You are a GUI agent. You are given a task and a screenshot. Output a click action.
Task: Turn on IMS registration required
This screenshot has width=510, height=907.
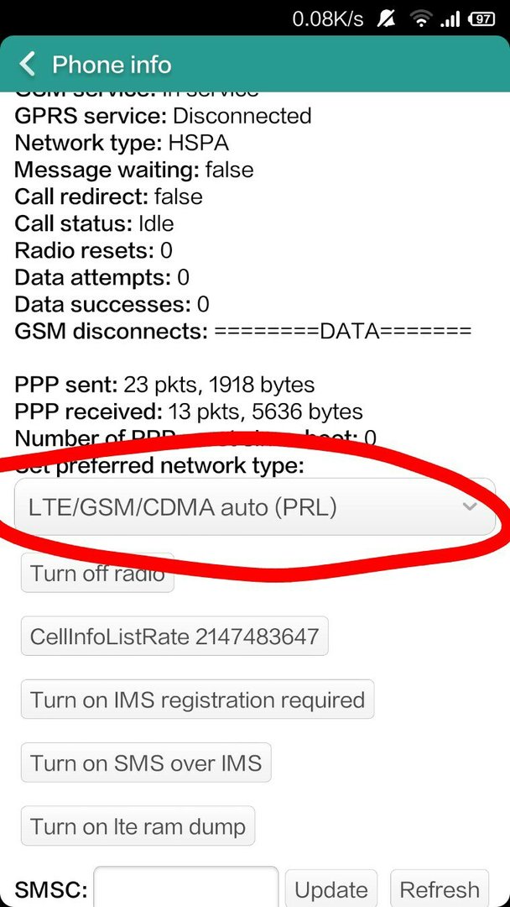point(197,700)
